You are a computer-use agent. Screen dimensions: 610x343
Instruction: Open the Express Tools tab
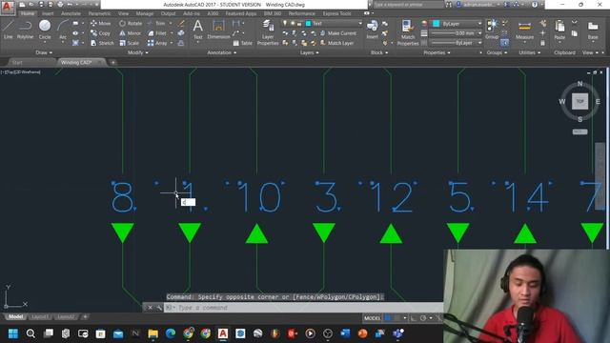point(336,13)
